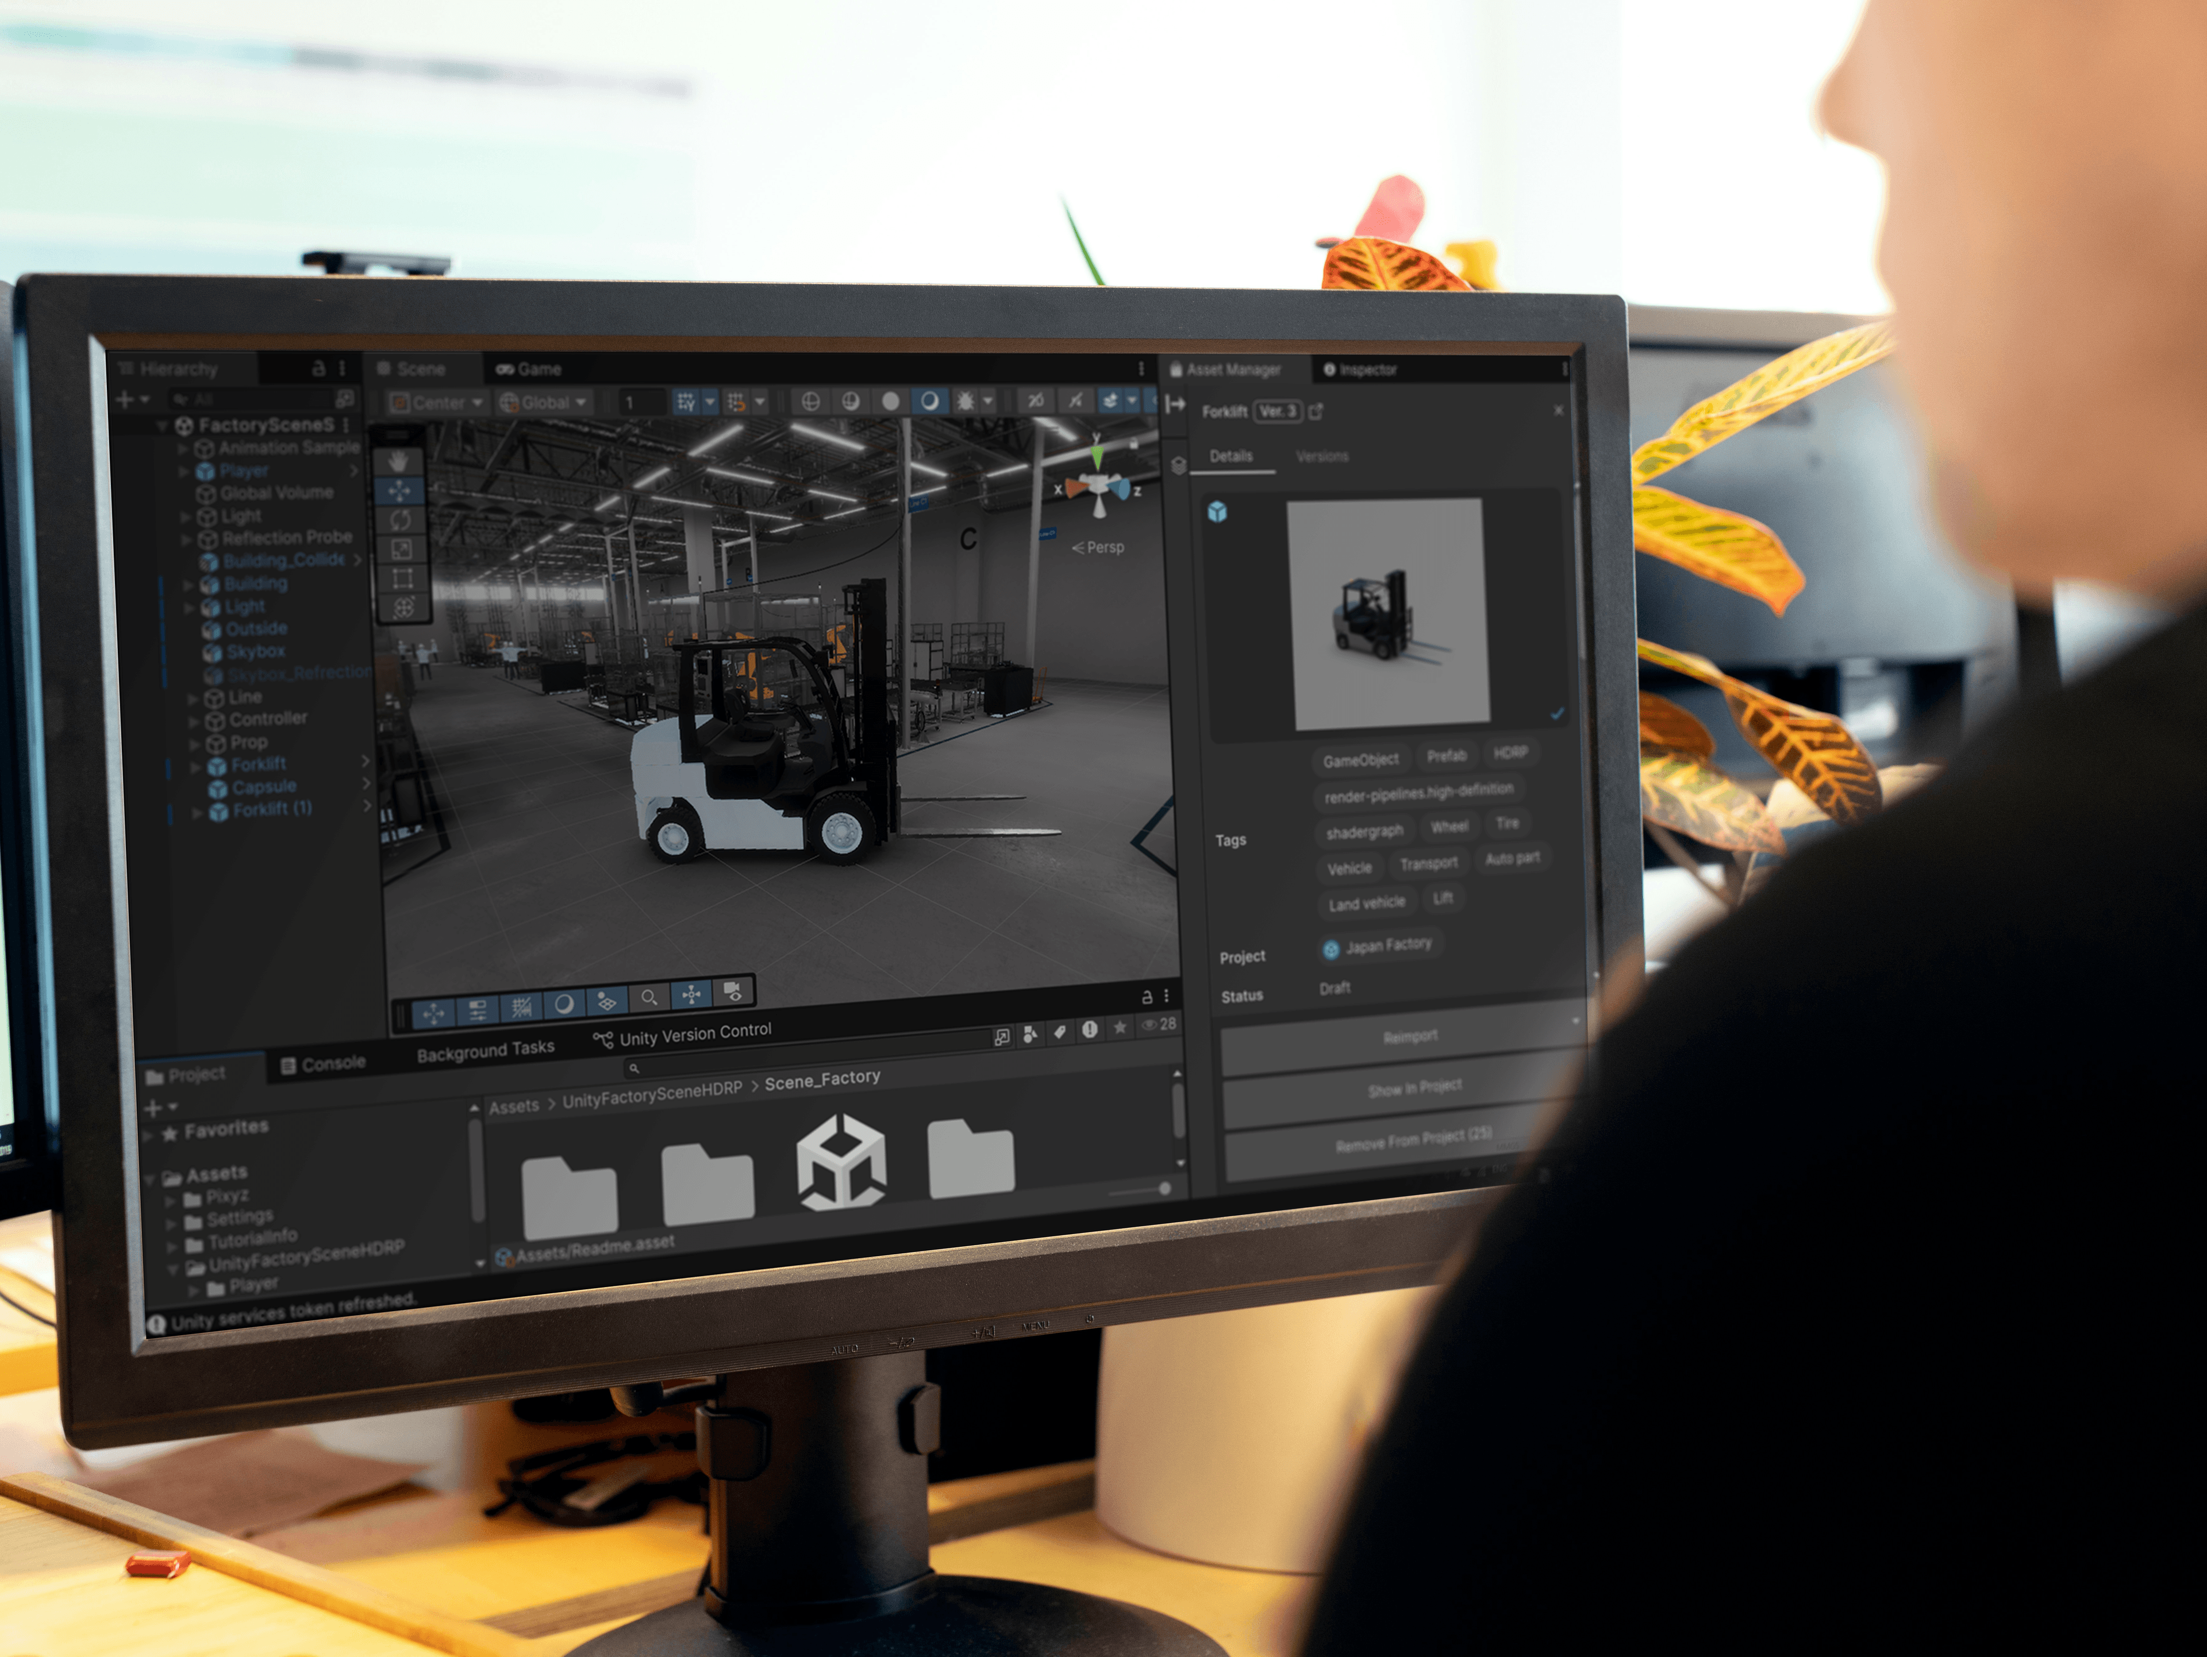Open the Versions tab
2207x1657 pixels.
click(x=1322, y=456)
